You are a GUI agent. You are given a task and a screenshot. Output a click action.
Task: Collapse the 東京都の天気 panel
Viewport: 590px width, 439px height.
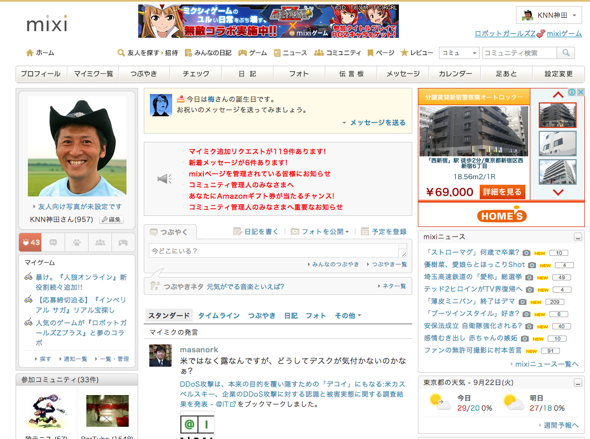click(578, 383)
